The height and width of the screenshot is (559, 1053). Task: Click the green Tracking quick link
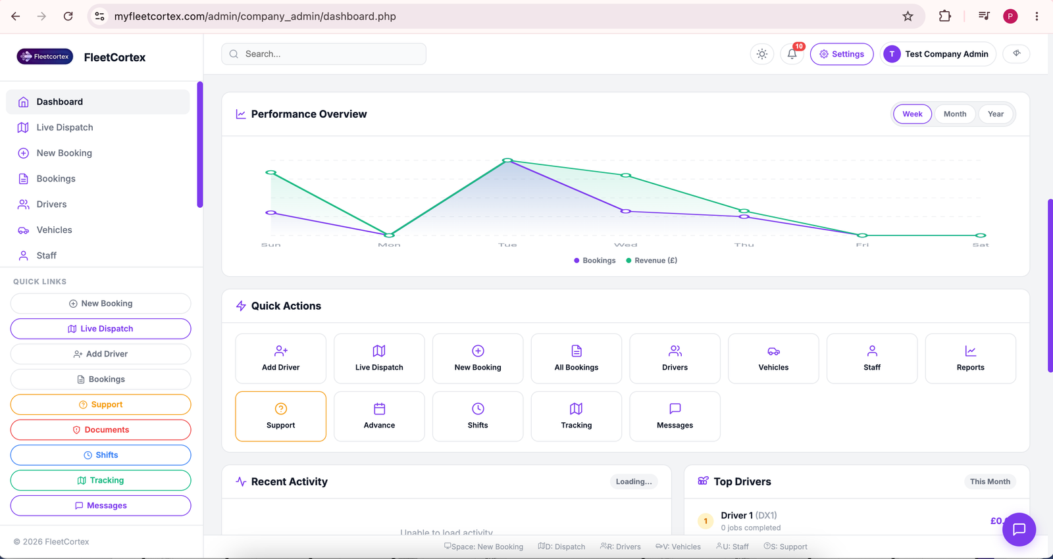point(101,481)
